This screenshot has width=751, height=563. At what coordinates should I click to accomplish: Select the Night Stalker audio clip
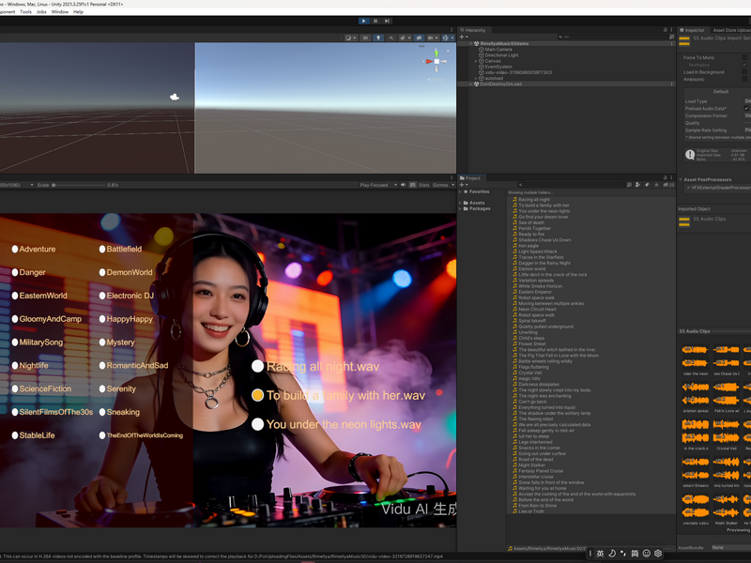coord(529,465)
